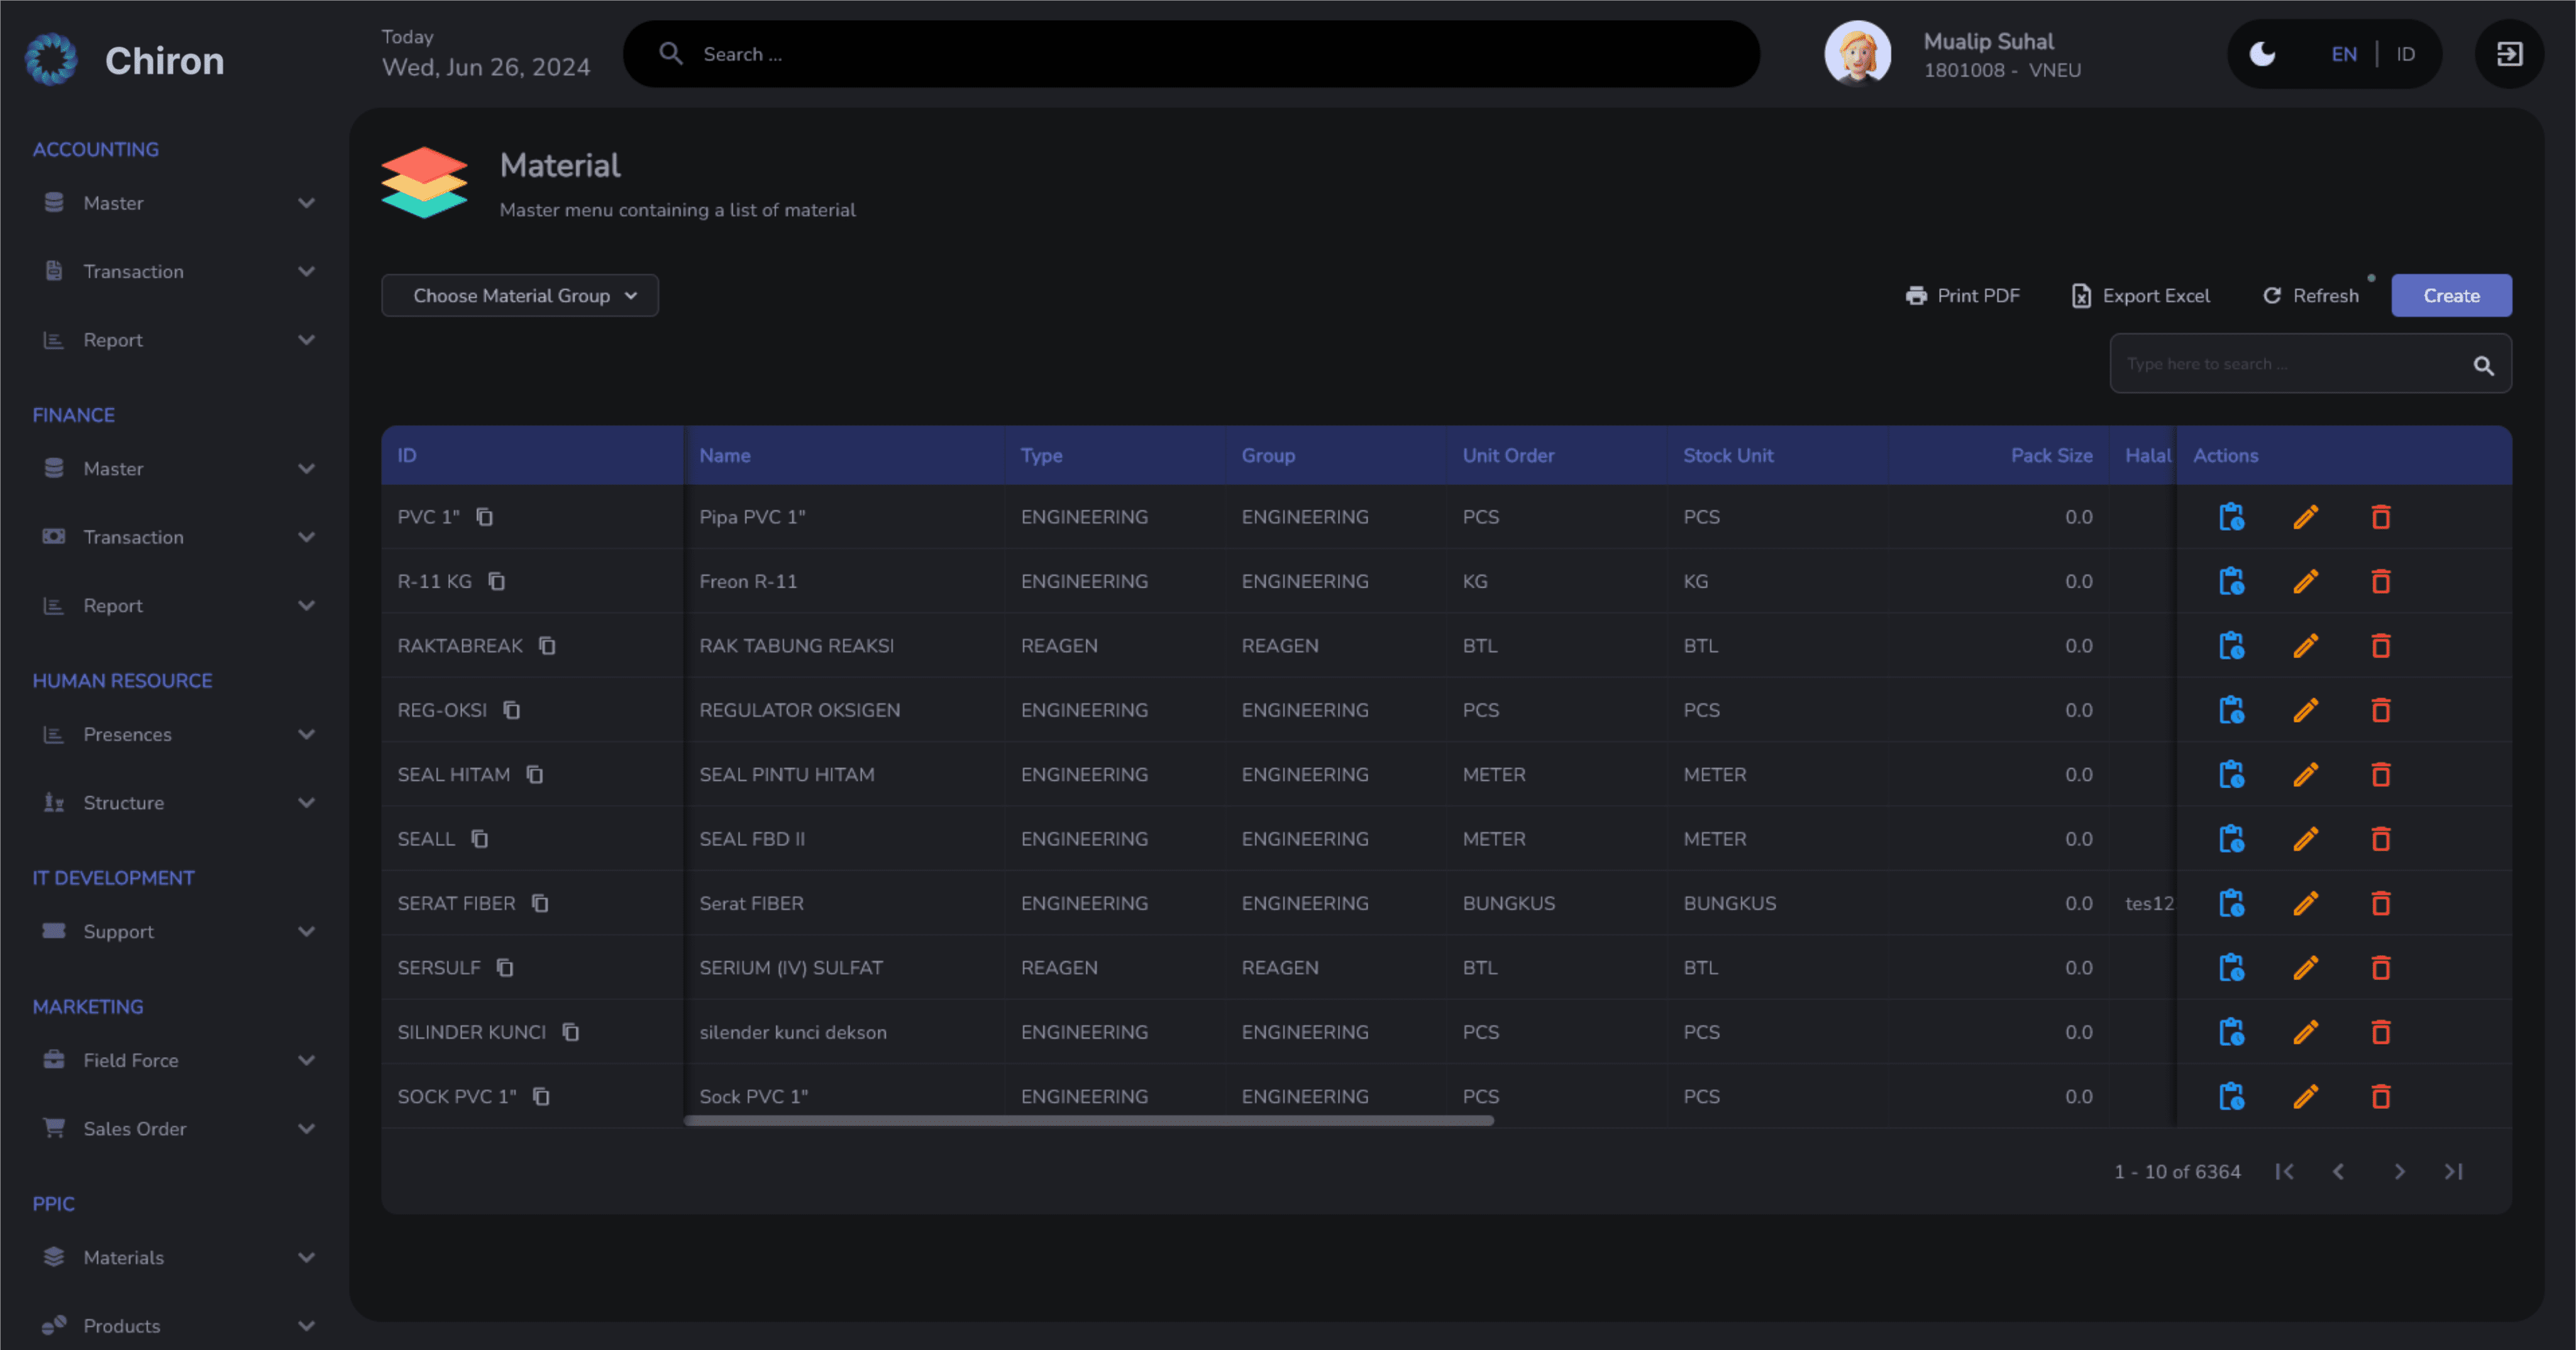Click the logout icon in top bar
This screenshot has height=1350, width=2576.
pos(2509,54)
